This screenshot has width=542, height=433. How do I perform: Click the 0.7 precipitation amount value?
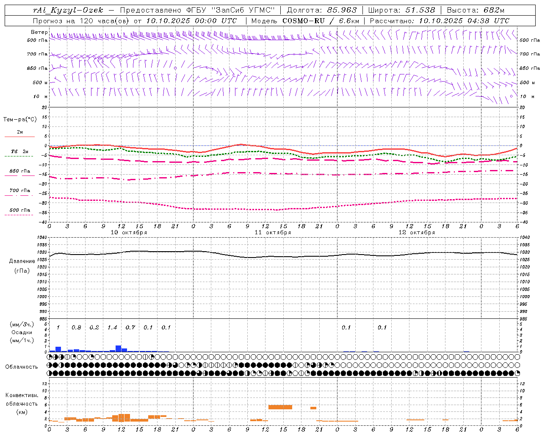pyautogui.click(x=130, y=328)
